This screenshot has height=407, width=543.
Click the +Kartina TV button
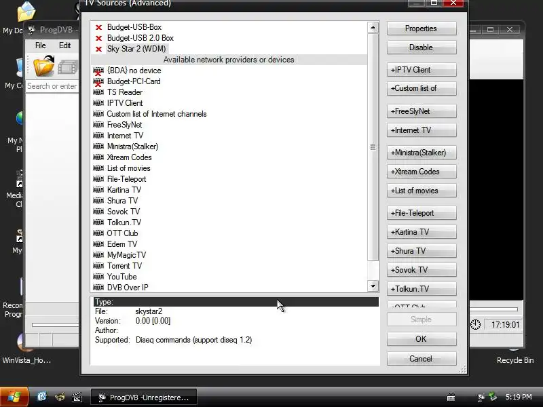(421, 232)
